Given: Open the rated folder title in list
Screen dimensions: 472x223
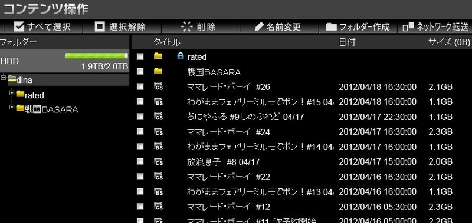Looking at the screenshot, I should (197, 57).
